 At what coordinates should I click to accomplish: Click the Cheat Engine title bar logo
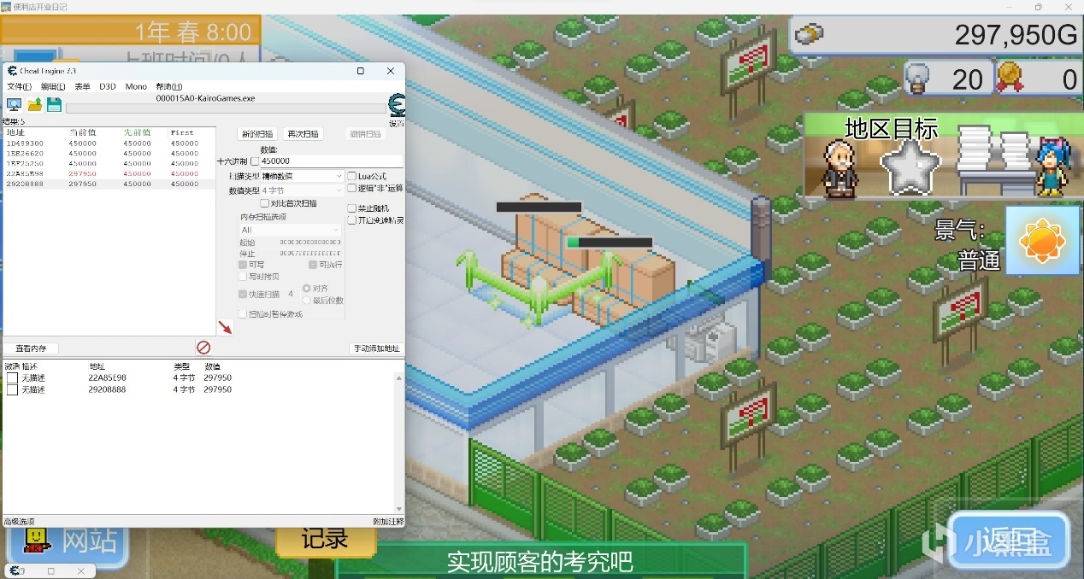12,71
